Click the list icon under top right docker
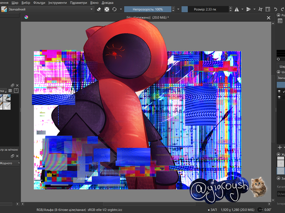The width and height of the screenshot is (285, 213). coord(280,21)
